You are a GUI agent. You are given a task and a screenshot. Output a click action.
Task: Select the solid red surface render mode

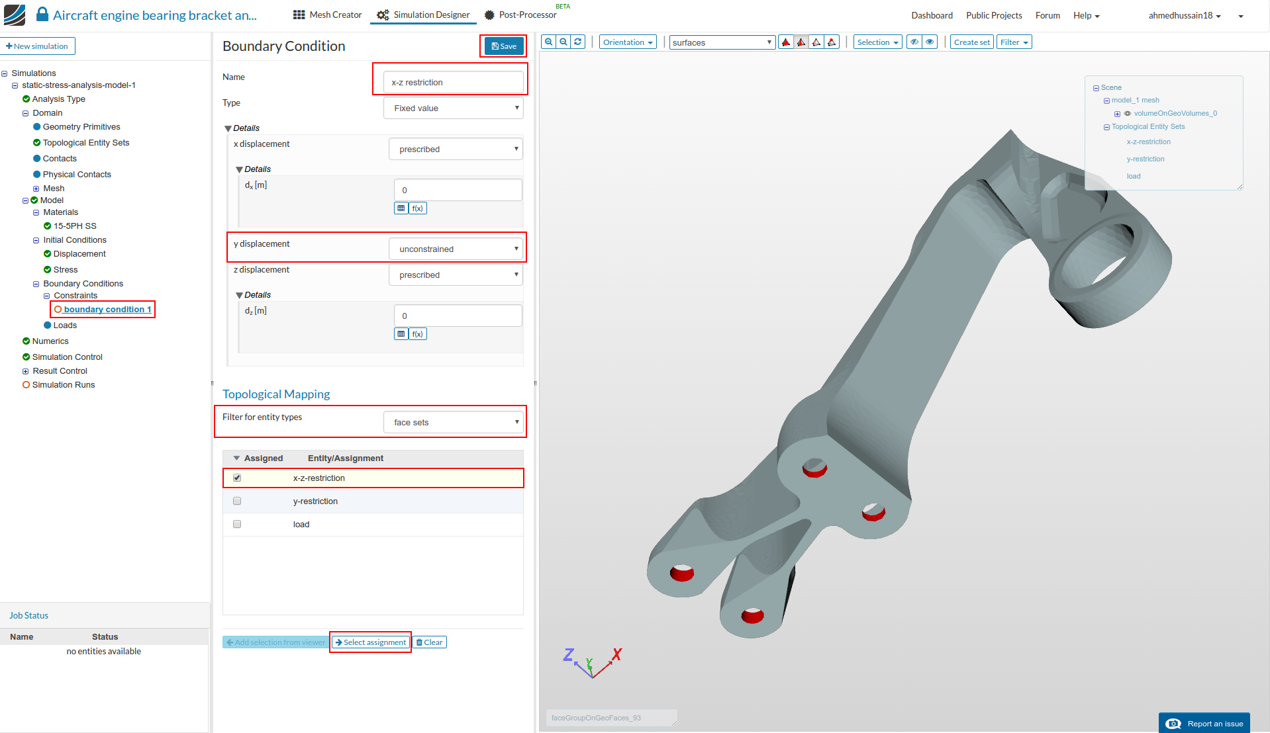pos(786,42)
